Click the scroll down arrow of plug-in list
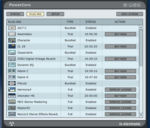 pyautogui.click(x=141, y=115)
